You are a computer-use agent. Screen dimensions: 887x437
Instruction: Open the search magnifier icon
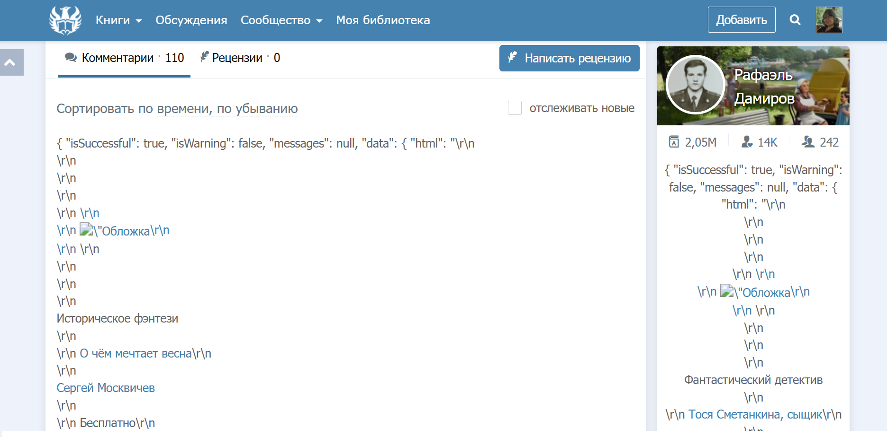[x=795, y=20]
